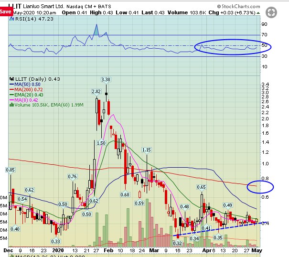
Task: Click the RSI(14) indicator icon
Action: tap(12, 19)
